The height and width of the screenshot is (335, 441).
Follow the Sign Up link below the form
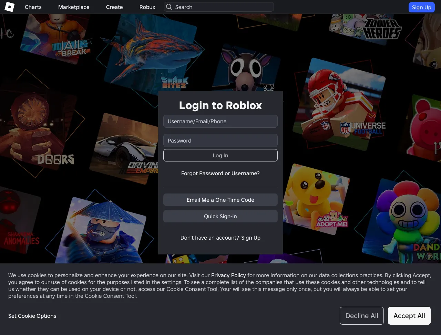click(x=251, y=238)
